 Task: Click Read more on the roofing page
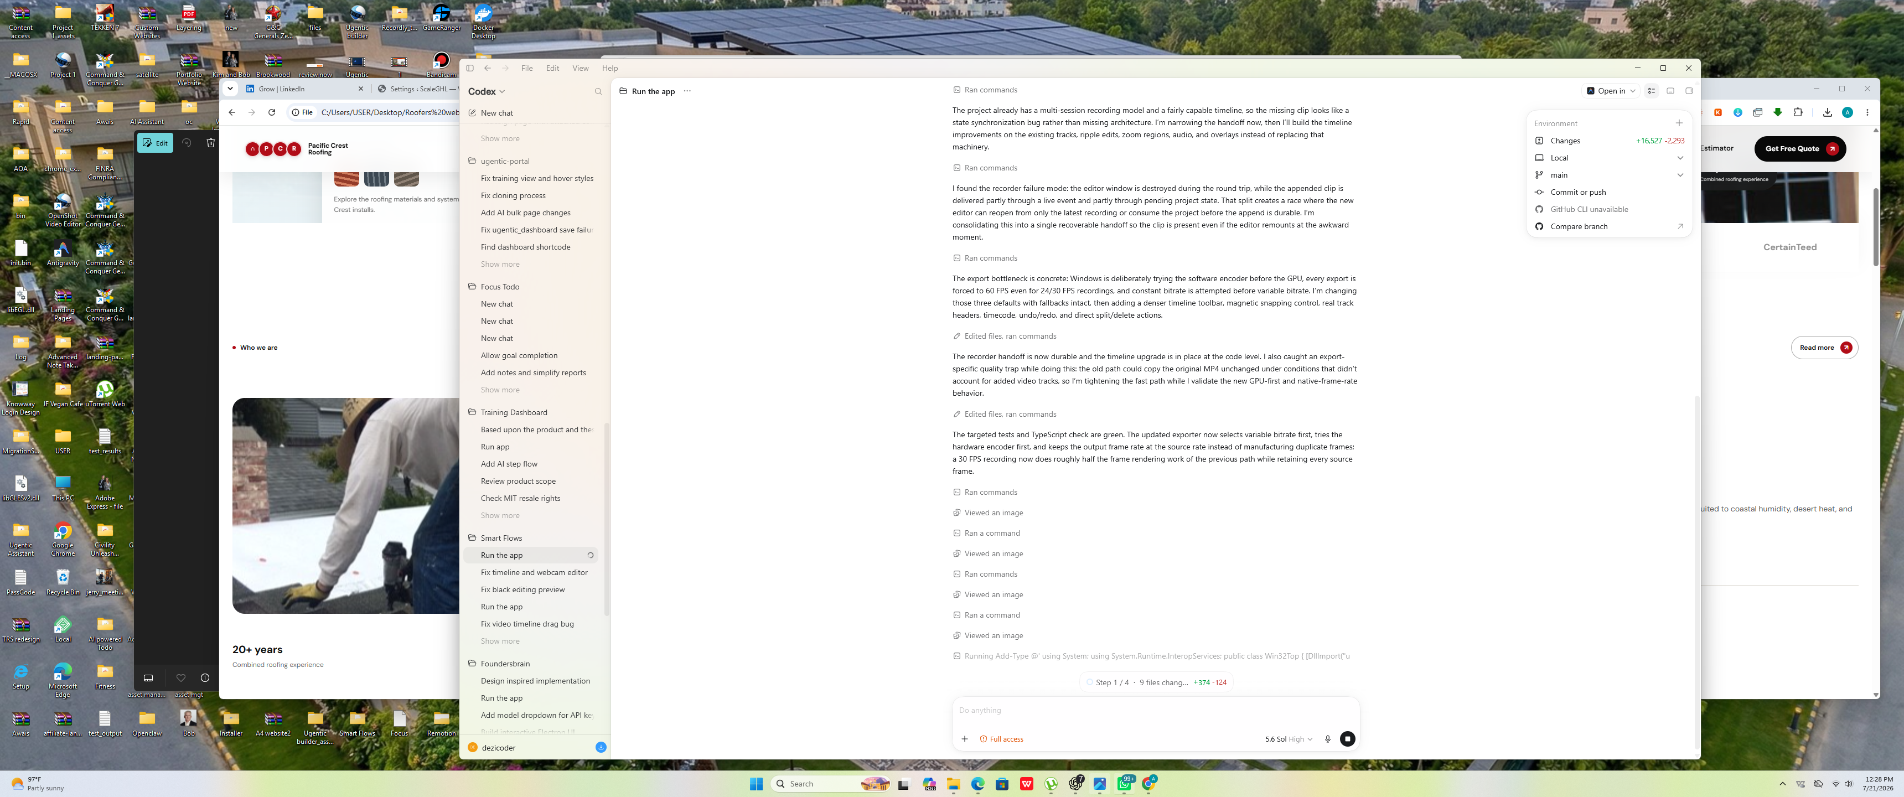click(x=1824, y=348)
